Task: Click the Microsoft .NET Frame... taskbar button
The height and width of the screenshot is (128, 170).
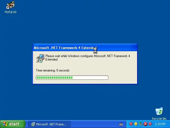Action: click(49, 124)
